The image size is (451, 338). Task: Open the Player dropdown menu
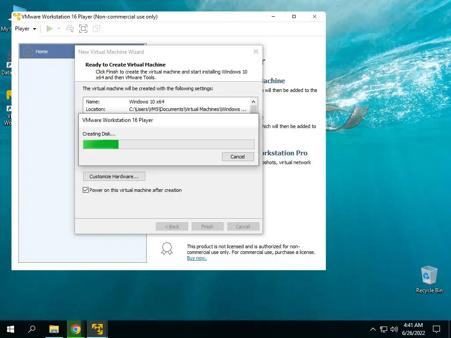[x=25, y=29]
